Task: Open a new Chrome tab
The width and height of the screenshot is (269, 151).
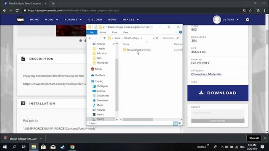Action: pyautogui.click(x=53, y=3)
